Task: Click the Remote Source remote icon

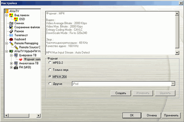Action: [16, 47]
